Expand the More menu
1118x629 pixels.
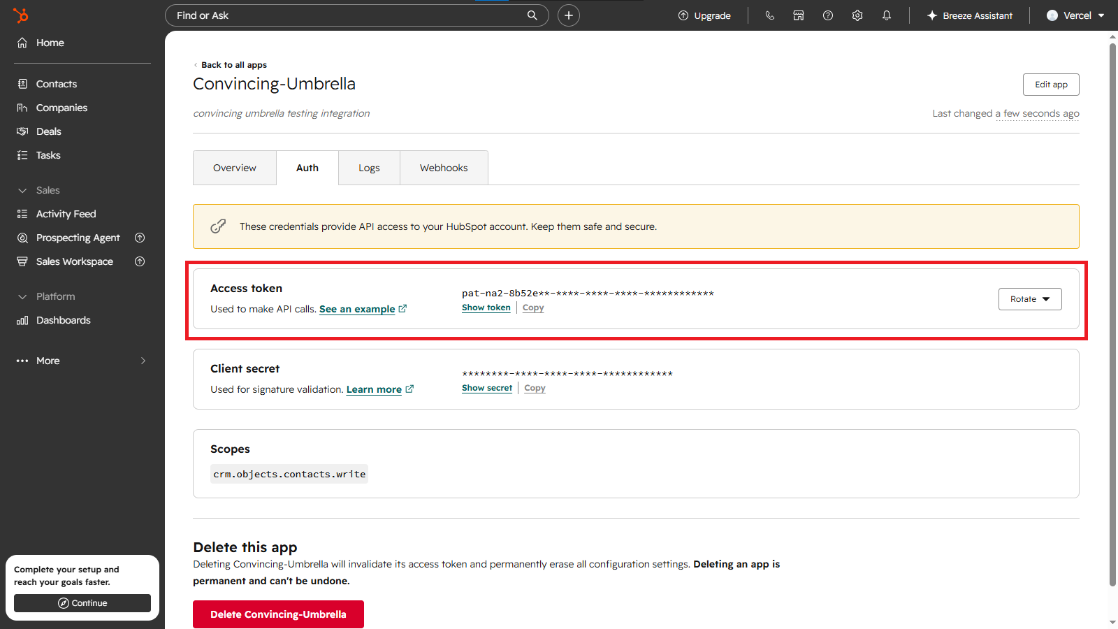pyautogui.click(x=82, y=361)
